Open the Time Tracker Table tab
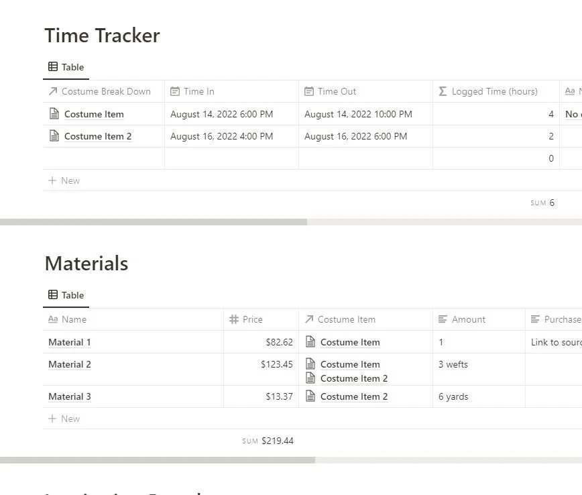Viewport: 582px width, 495px height. click(x=66, y=67)
